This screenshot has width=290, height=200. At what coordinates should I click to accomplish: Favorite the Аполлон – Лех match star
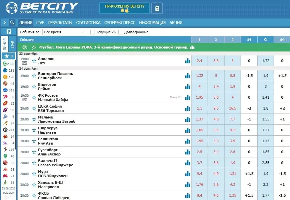34,61
